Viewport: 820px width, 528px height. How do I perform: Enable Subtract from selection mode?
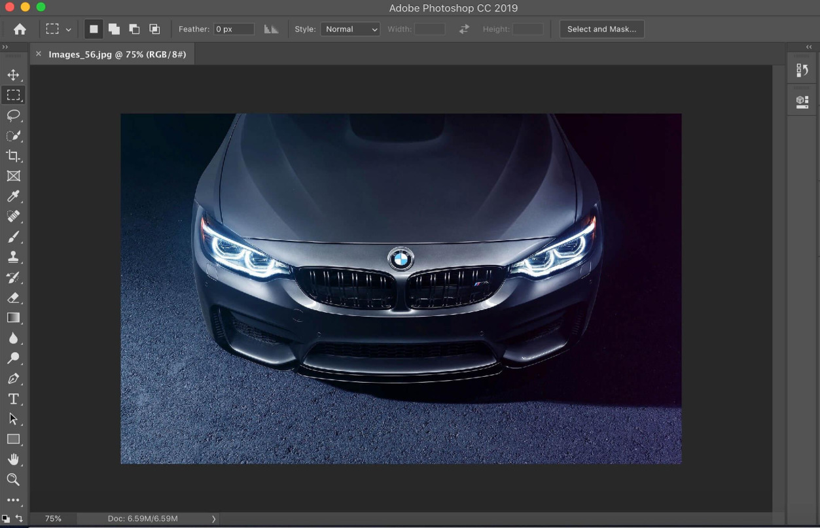[x=134, y=29]
